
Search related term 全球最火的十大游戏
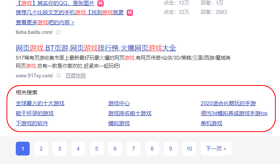(x=40, y=103)
